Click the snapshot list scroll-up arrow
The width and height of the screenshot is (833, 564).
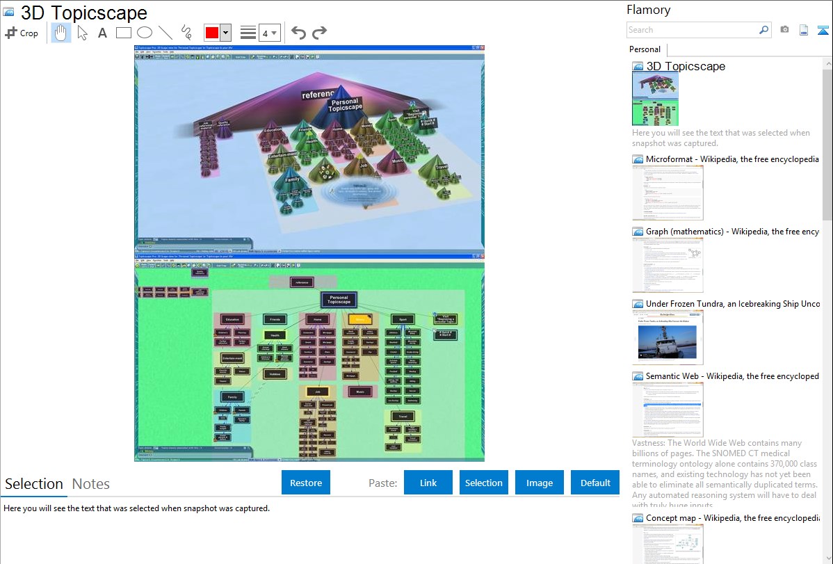(x=827, y=64)
